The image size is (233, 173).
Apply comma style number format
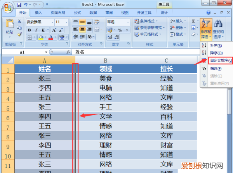tap(127, 30)
